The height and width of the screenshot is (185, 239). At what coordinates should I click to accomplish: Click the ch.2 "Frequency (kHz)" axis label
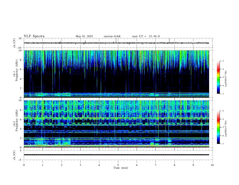pyautogui.click(x=17, y=120)
